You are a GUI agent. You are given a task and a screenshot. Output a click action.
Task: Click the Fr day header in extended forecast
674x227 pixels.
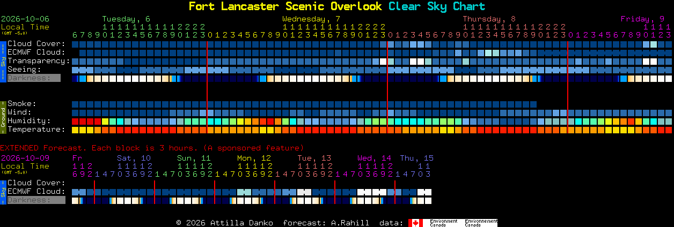(77, 158)
